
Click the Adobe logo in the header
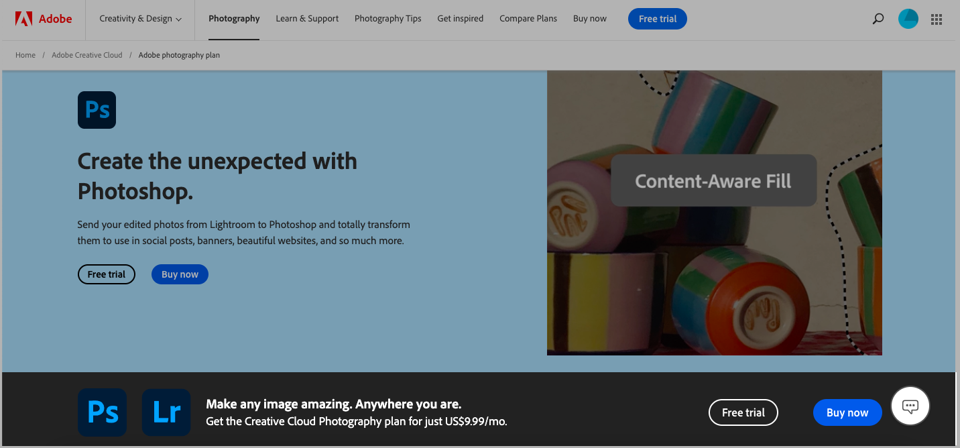pyautogui.click(x=44, y=19)
